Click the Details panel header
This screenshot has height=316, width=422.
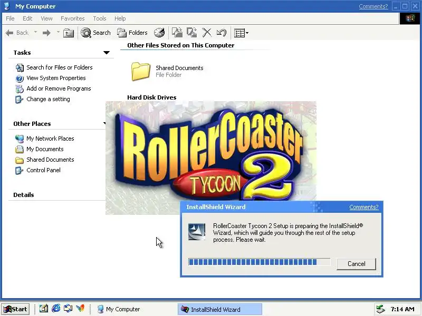coord(24,195)
